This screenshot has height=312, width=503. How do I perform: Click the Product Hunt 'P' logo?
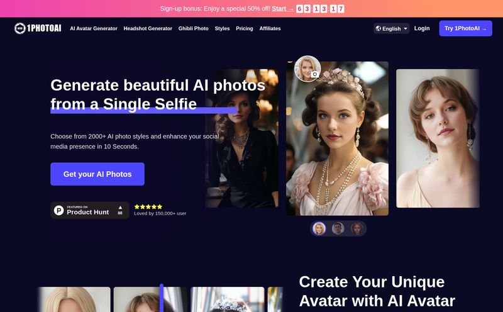pyautogui.click(x=59, y=210)
